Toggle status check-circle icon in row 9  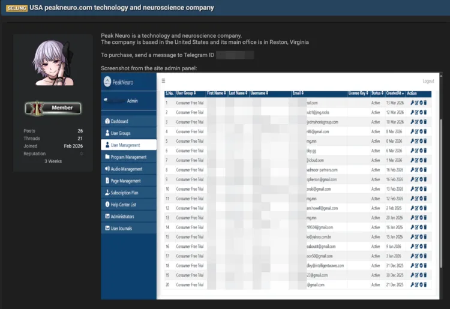(x=421, y=179)
